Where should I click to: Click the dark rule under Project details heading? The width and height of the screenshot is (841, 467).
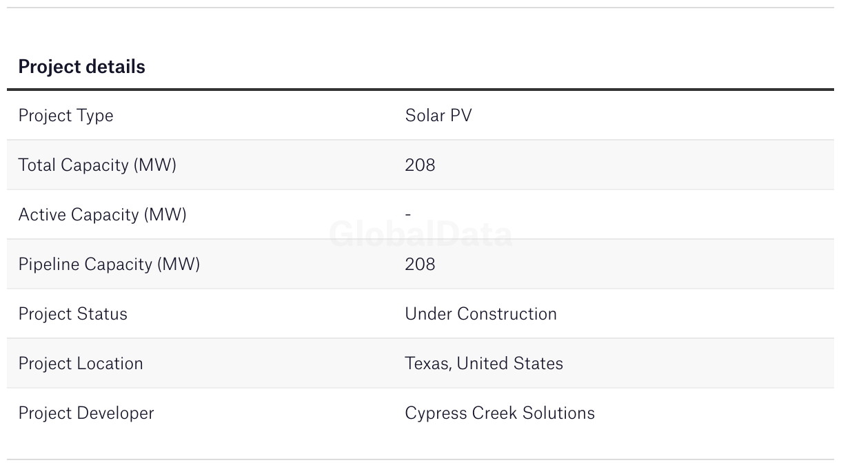click(x=420, y=90)
